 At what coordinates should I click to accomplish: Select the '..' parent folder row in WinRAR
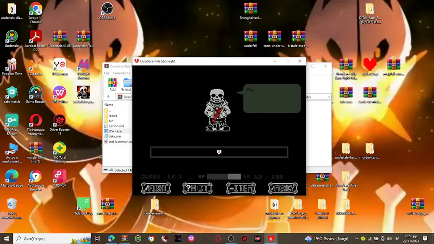[x=109, y=110]
